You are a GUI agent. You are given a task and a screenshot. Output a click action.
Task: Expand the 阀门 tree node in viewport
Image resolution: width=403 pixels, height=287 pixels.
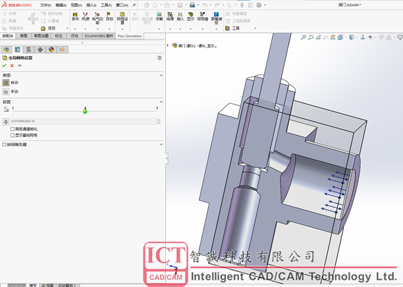(x=168, y=45)
